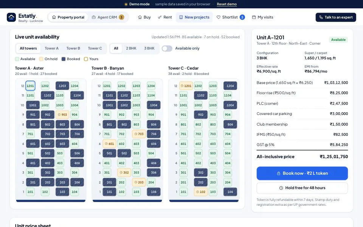This screenshot has height=227, width=363.
Task: Select on-hold unit 203 in Tower B
Action: pos(139,182)
